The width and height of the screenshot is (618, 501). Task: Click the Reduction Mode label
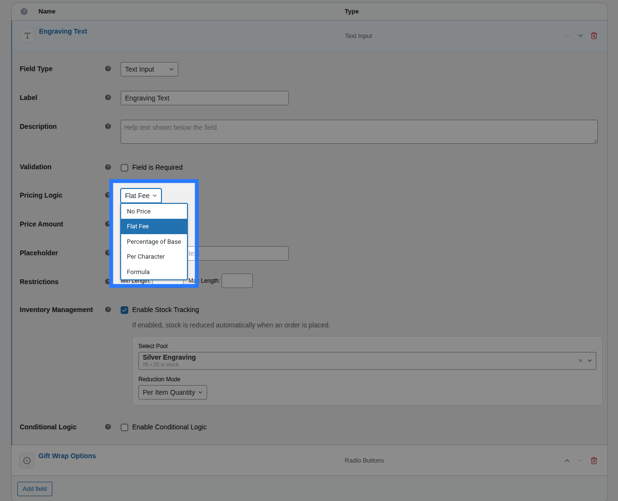coord(160,379)
